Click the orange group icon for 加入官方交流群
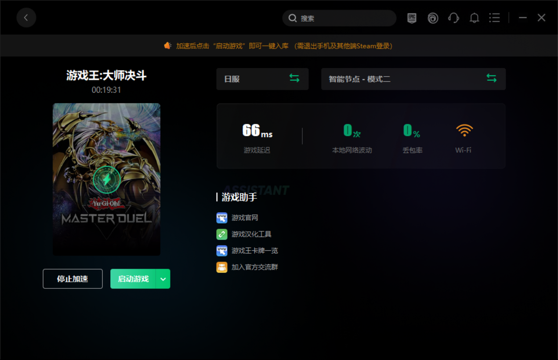This screenshot has height=360, width=558. pyautogui.click(x=222, y=267)
